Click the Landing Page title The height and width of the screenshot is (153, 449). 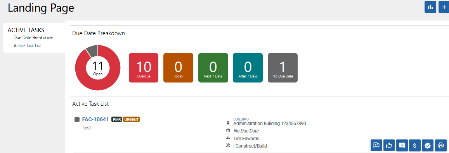41,8
